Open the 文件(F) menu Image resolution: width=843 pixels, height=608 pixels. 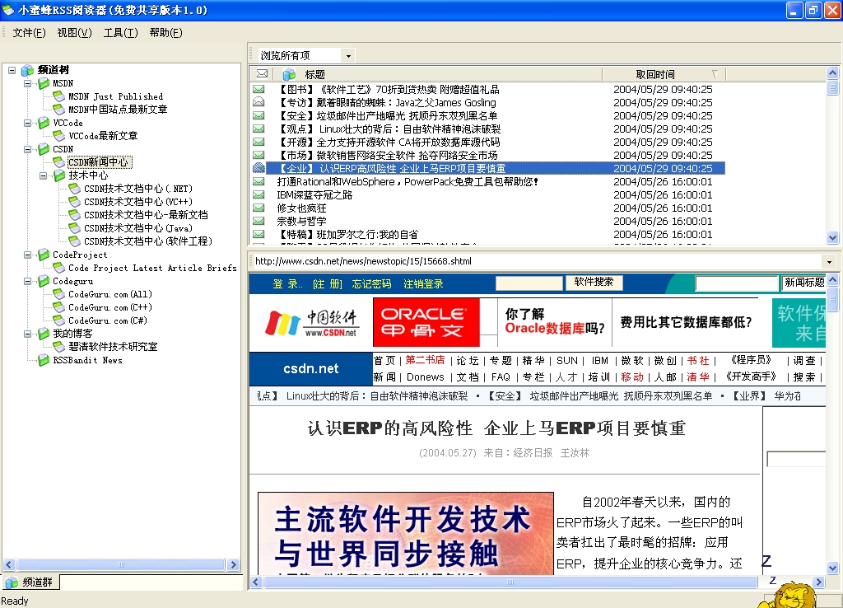[29, 33]
